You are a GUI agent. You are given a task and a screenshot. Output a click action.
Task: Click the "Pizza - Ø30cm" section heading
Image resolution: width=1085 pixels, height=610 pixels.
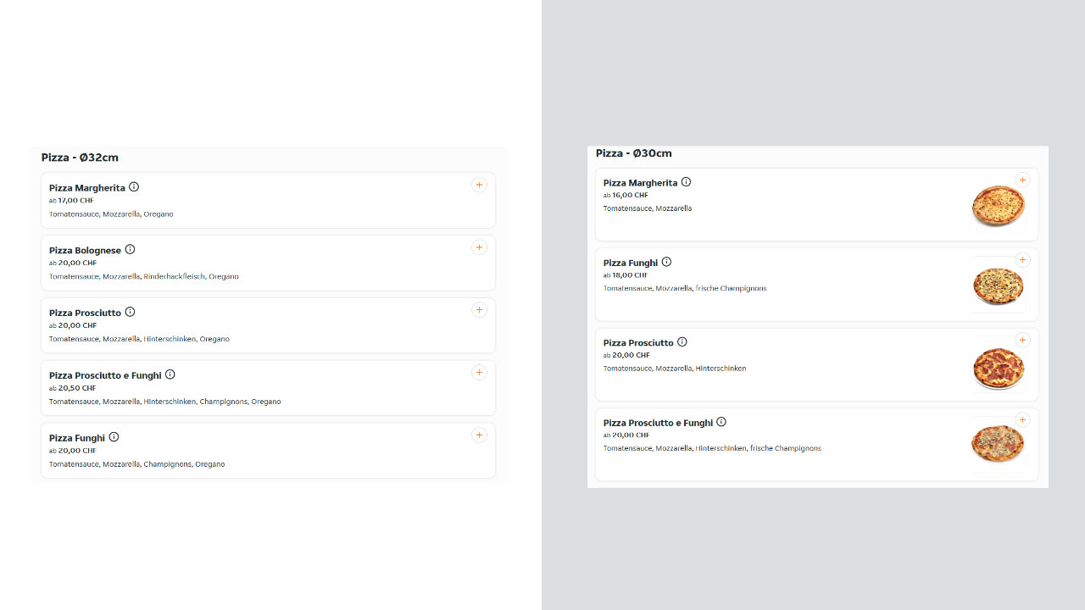click(x=633, y=153)
